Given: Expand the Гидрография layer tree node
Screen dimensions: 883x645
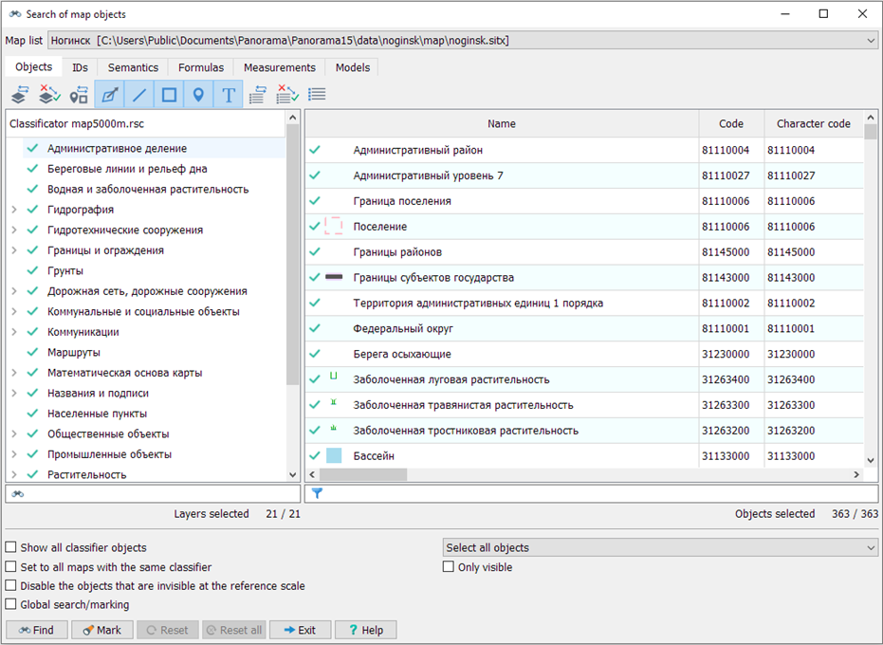Looking at the screenshot, I should (13, 210).
